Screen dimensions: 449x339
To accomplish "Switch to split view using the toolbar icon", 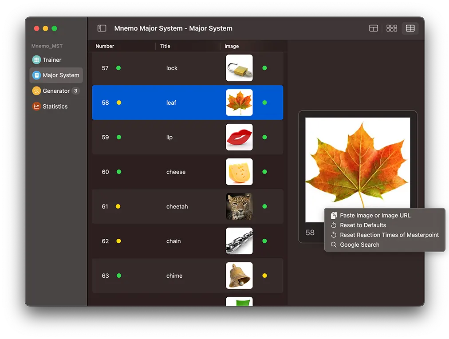I will point(373,28).
